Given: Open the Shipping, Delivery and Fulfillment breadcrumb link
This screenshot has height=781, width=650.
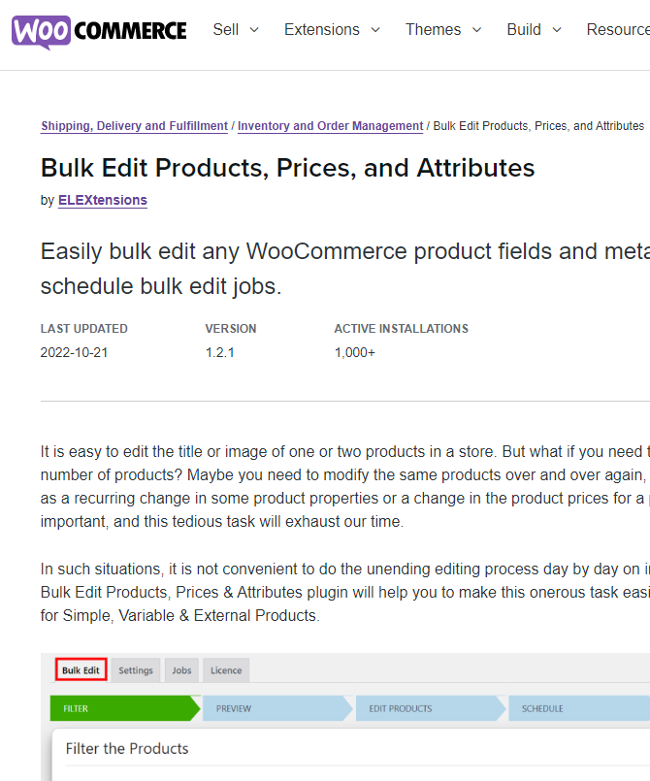Looking at the screenshot, I should [x=134, y=125].
